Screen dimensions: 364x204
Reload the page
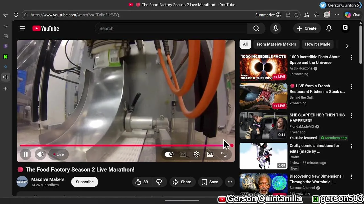[16, 15]
